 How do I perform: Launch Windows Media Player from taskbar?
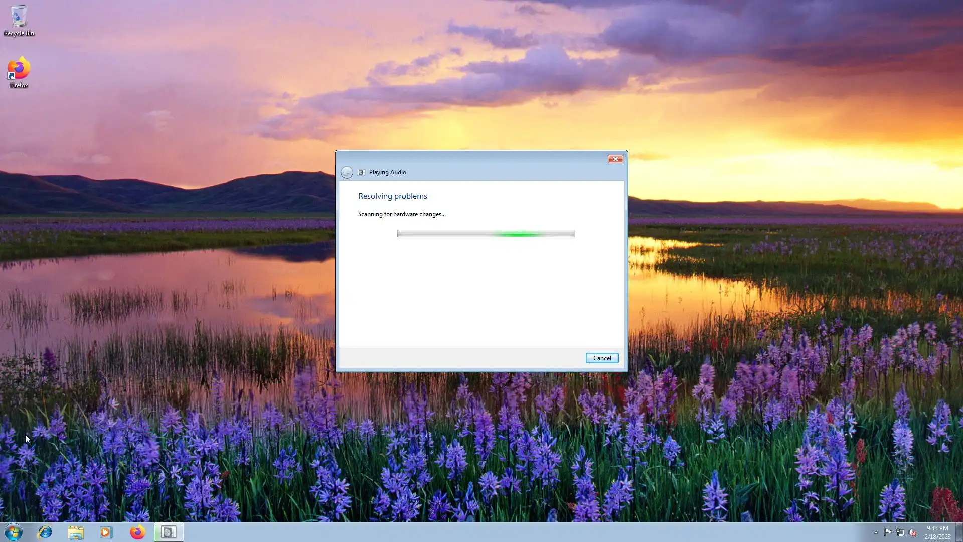pos(106,532)
